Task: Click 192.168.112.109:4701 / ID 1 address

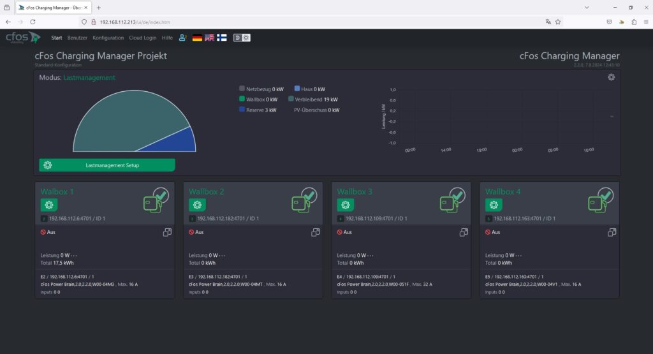Action: [376, 219]
